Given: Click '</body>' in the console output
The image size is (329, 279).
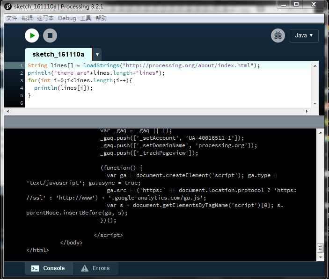Looking at the screenshot, I should point(71,243).
